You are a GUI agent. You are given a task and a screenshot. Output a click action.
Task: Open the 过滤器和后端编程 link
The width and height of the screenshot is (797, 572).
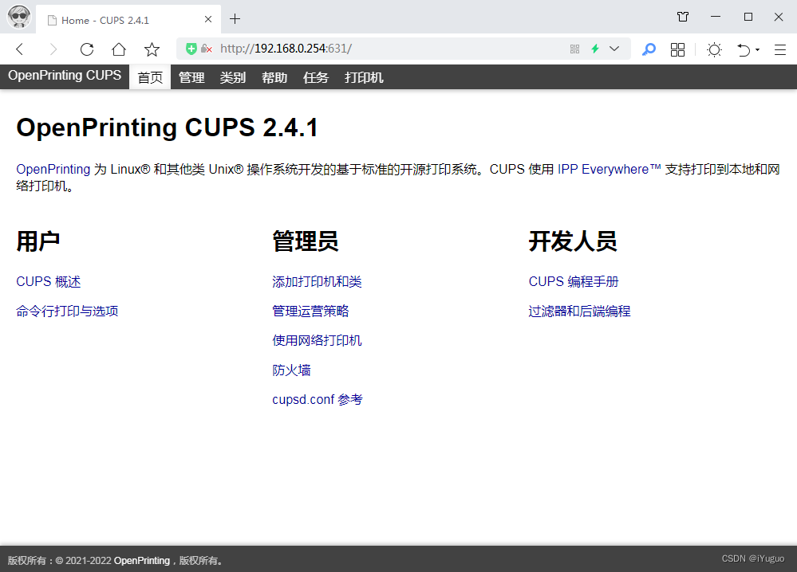(579, 311)
